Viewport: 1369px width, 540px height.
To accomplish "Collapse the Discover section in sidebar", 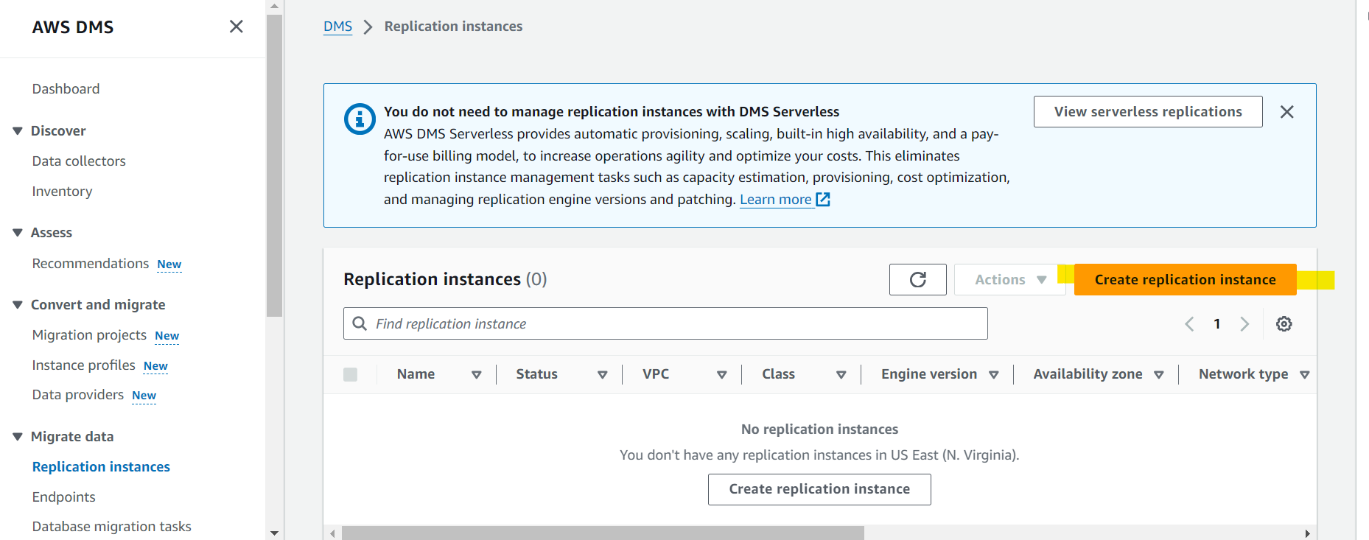I will 18,131.
